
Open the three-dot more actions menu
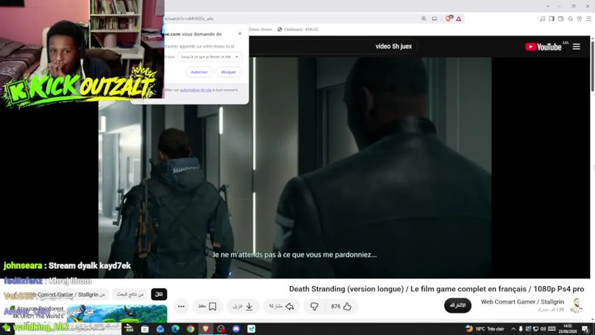tap(182, 306)
